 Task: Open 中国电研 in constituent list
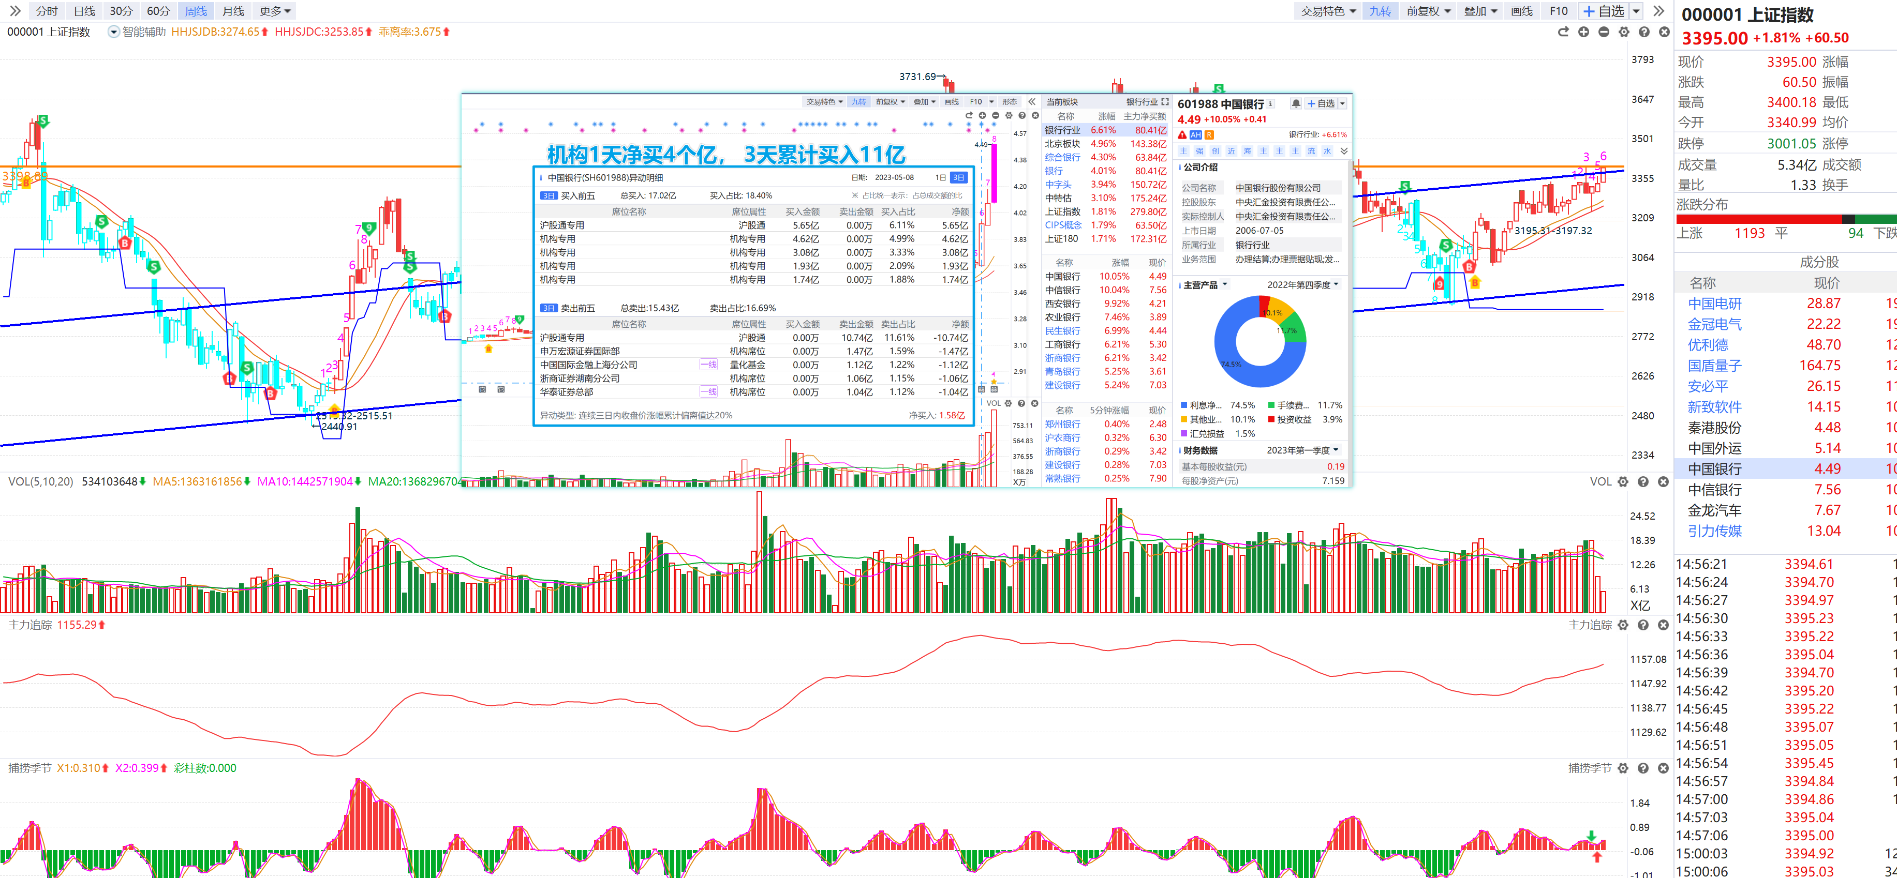pos(1714,303)
